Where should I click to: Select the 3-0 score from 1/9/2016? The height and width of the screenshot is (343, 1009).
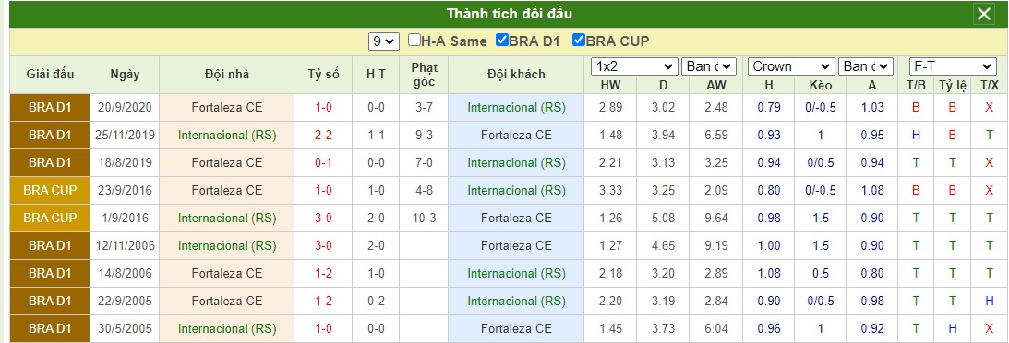pos(324,218)
